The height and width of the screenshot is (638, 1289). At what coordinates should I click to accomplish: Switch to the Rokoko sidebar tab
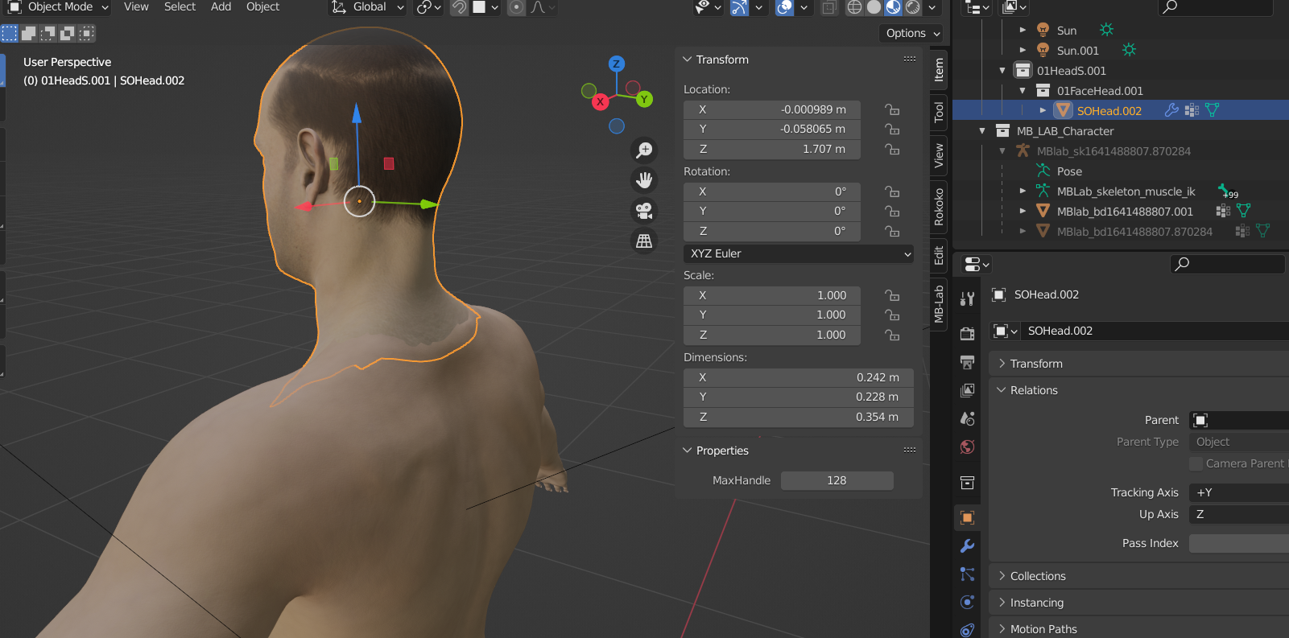pos(939,206)
